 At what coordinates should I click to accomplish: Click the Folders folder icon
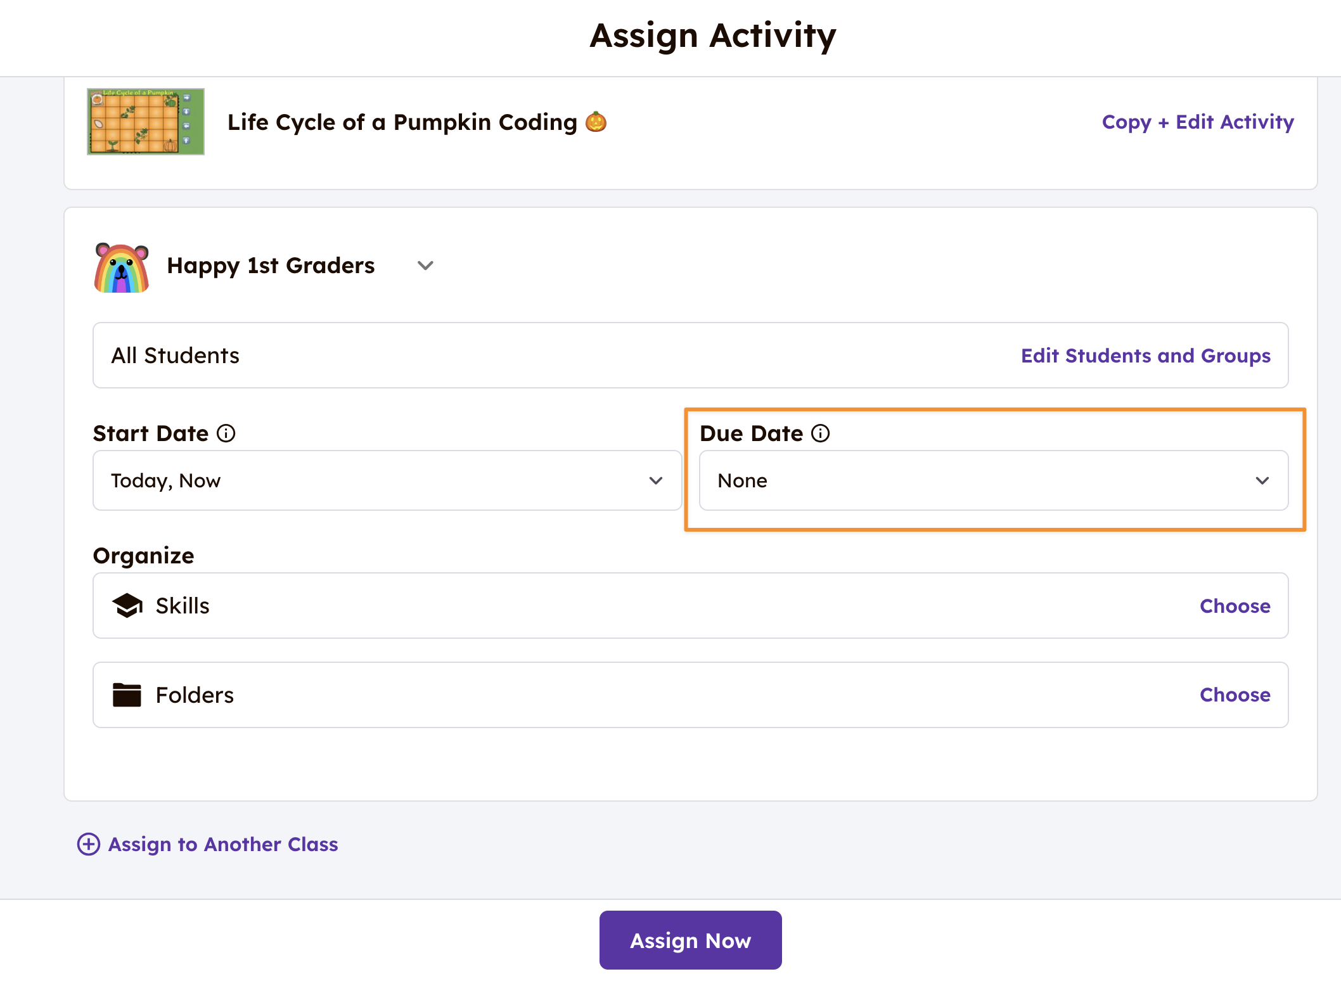[x=127, y=695]
